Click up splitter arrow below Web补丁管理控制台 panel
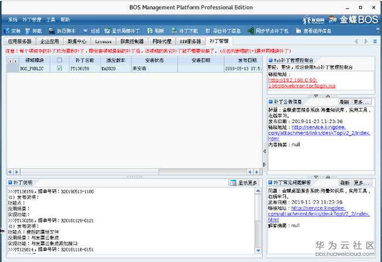 point(328,96)
